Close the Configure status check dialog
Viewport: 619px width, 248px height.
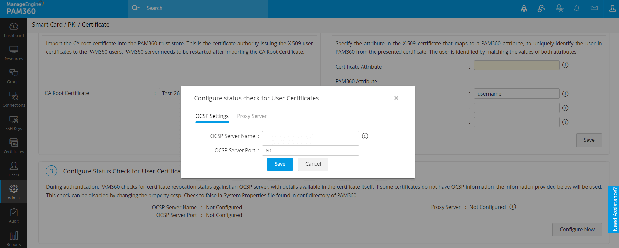pyautogui.click(x=396, y=98)
